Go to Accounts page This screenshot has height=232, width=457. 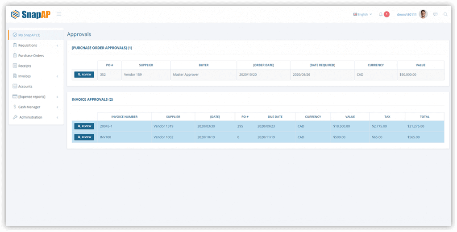36,86
